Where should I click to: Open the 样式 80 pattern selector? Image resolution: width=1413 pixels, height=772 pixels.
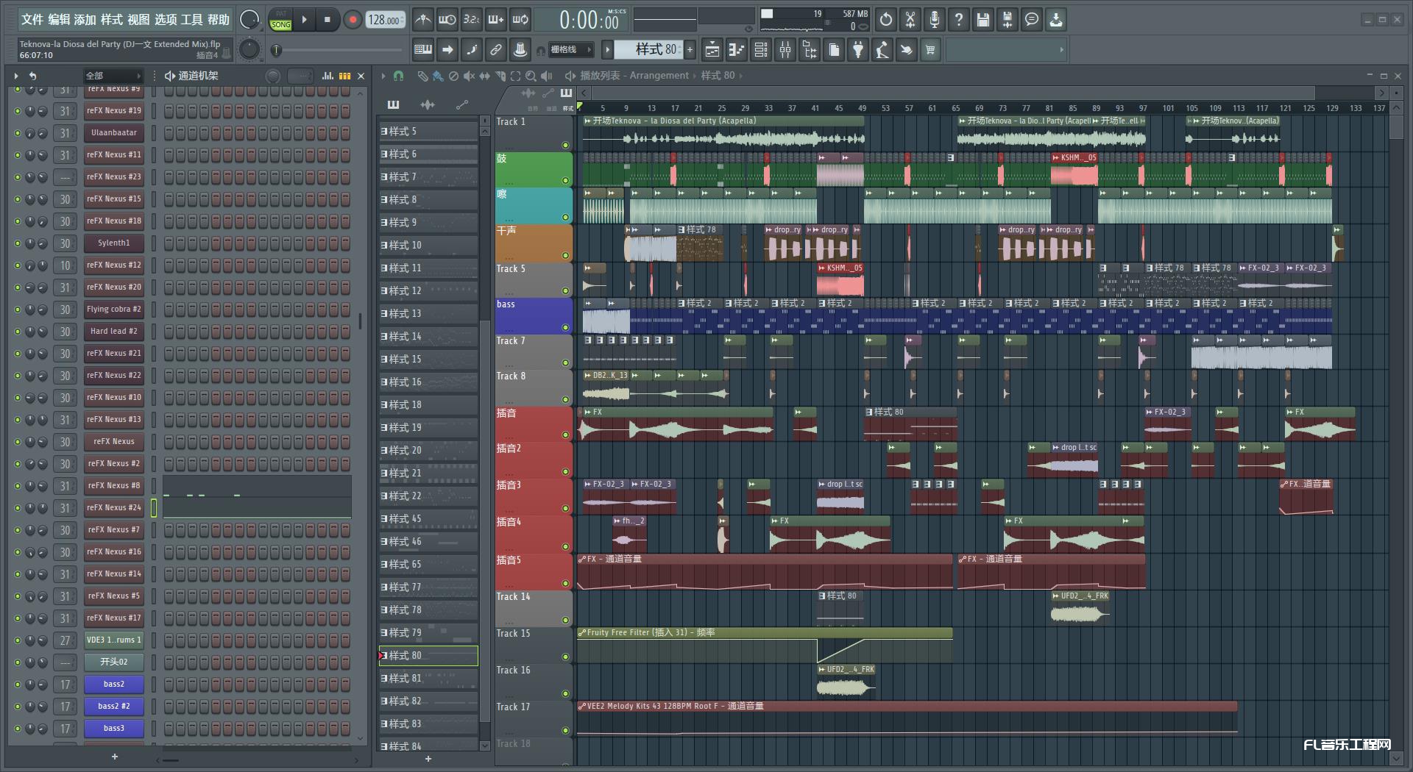pos(649,49)
